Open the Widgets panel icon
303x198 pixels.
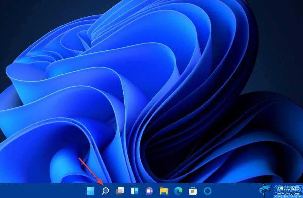click(135, 191)
